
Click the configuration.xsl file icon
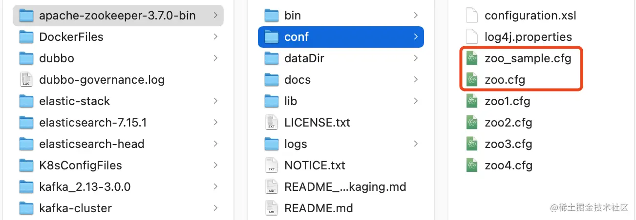click(x=471, y=16)
